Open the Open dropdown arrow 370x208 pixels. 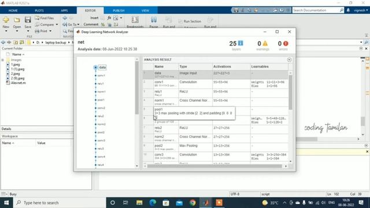[17, 31]
